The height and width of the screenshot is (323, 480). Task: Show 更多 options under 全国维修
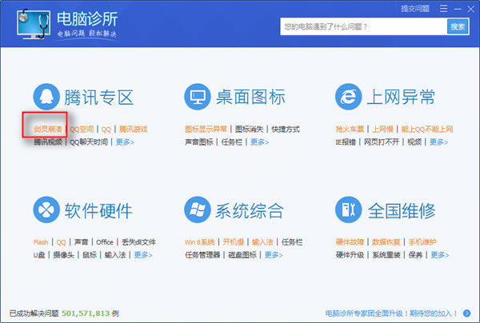click(439, 255)
